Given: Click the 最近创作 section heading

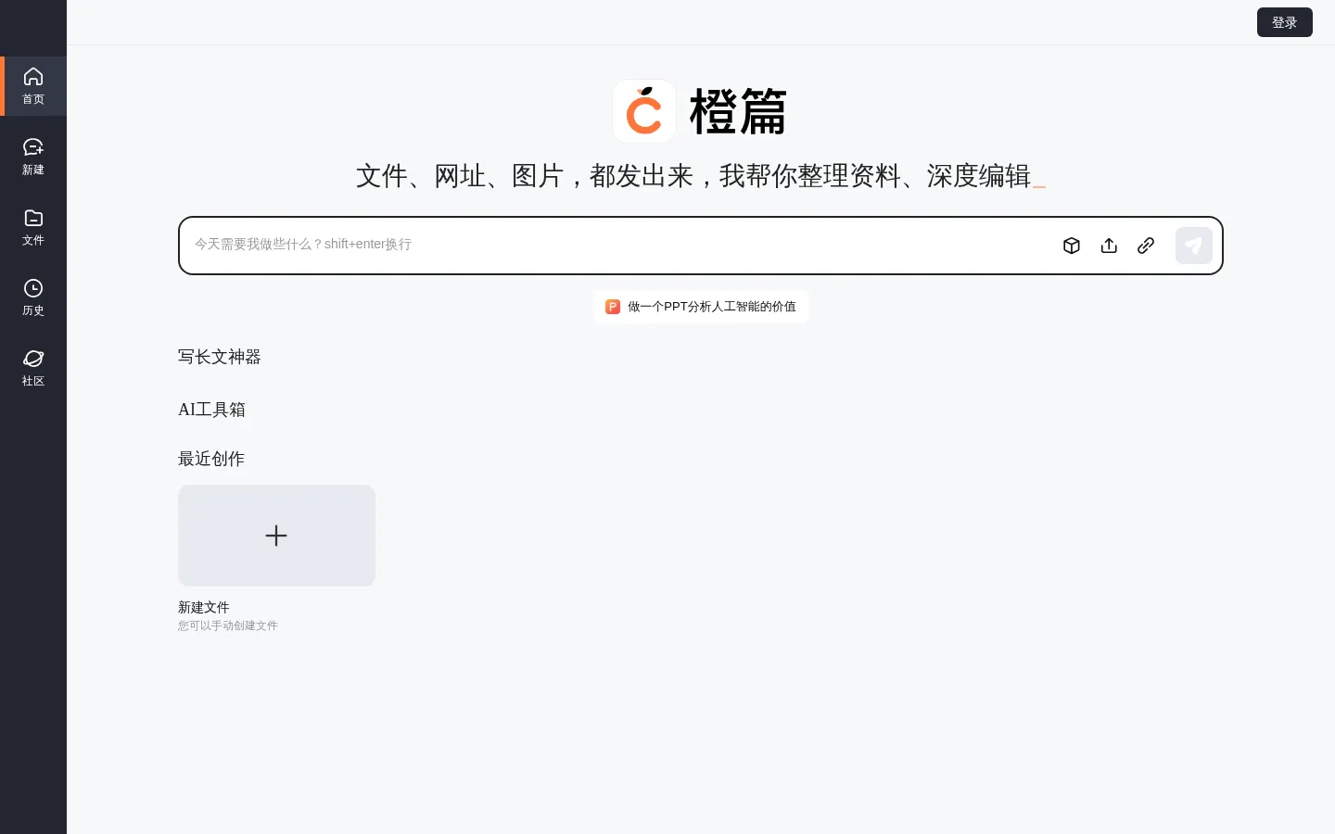Looking at the screenshot, I should pos(211,459).
